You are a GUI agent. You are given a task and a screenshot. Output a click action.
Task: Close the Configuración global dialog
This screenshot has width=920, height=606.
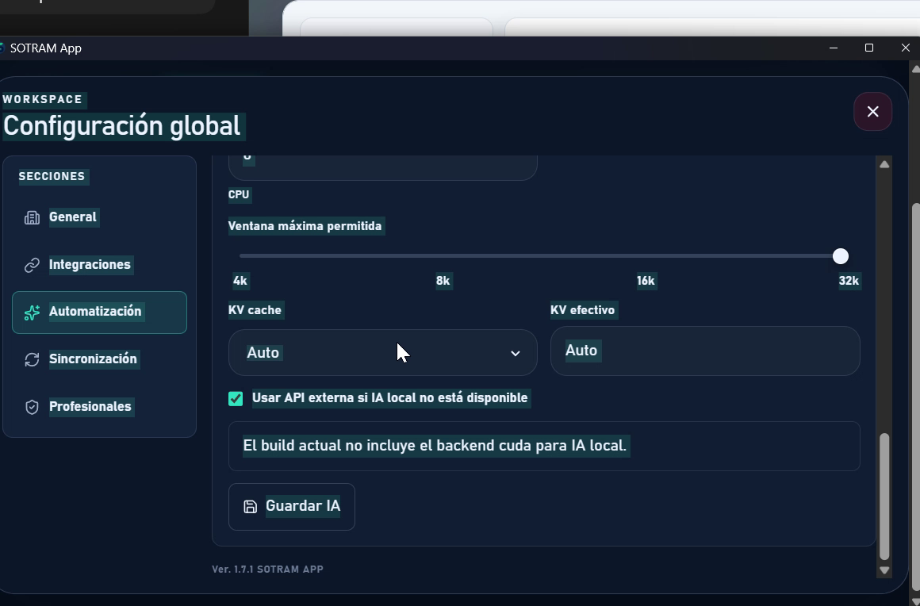[872, 112]
